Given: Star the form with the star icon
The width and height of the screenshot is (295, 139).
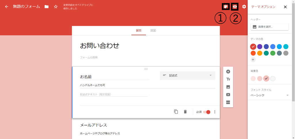Looking at the screenshot, I should click(56, 7).
